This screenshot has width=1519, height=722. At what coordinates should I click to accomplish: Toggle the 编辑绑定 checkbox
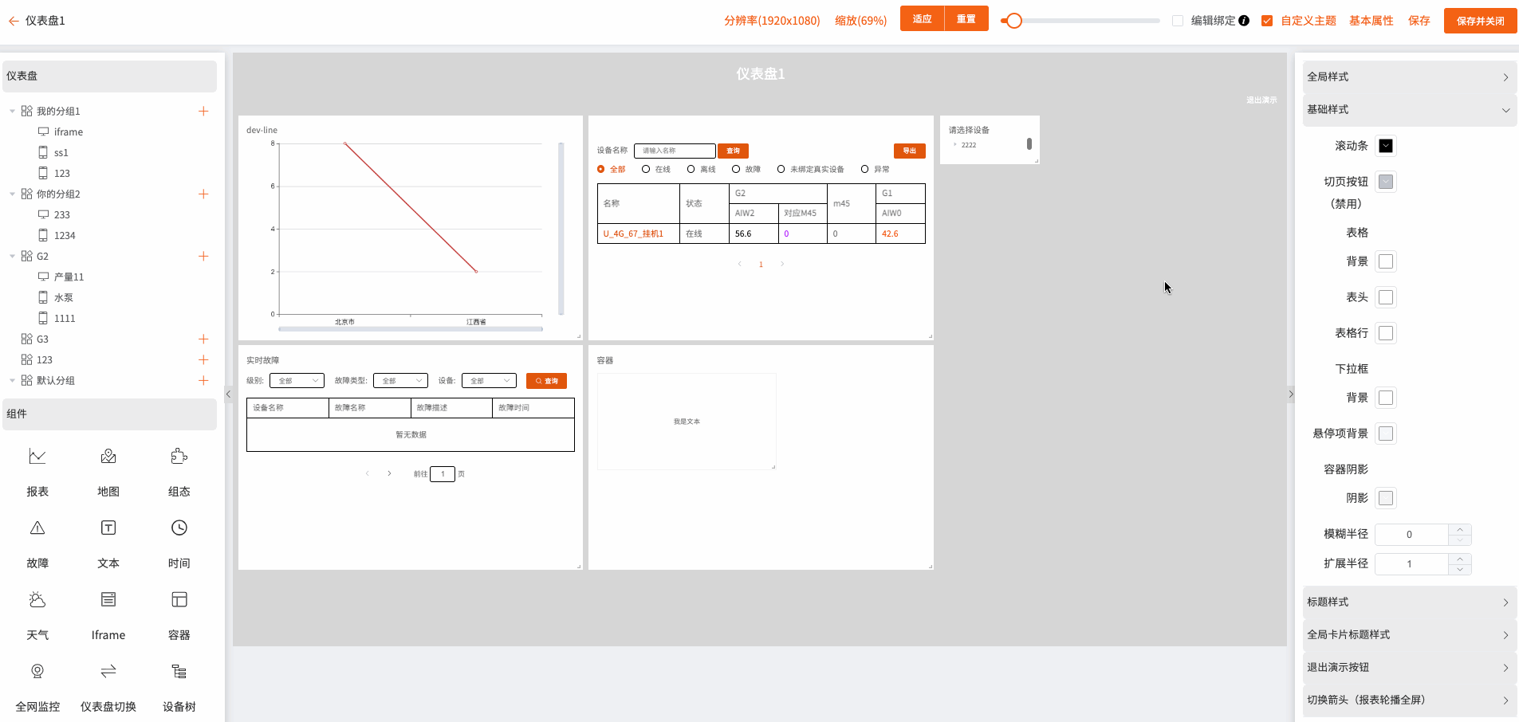click(x=1178, y=21)
